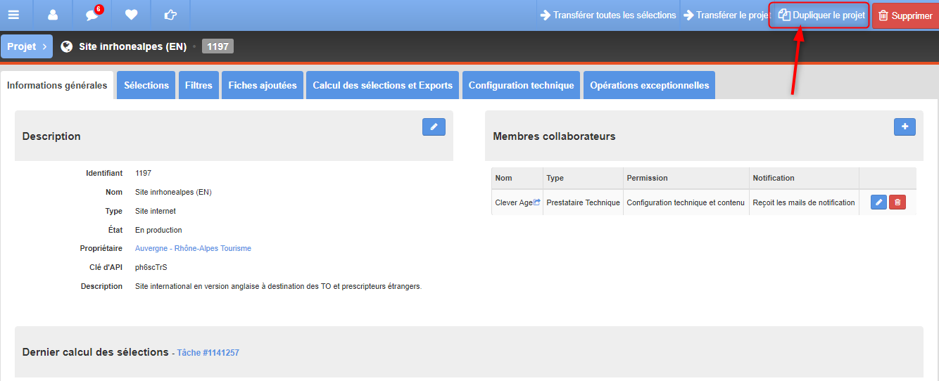Viewport: 939px width, 381px height.
Task: Add a collaborator member with plus icon
Action: [x=905, y=127]
